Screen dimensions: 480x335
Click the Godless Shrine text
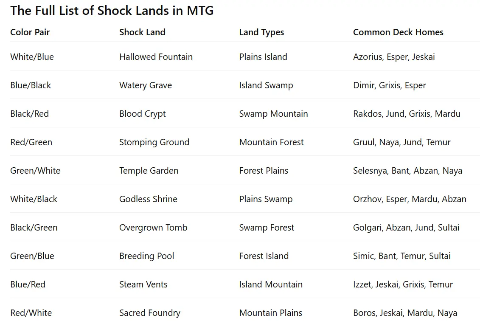148,199
